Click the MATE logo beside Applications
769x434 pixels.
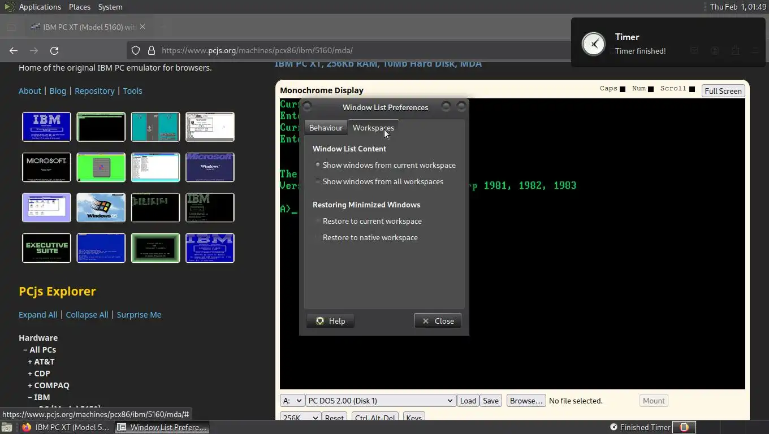pos(9,7)
